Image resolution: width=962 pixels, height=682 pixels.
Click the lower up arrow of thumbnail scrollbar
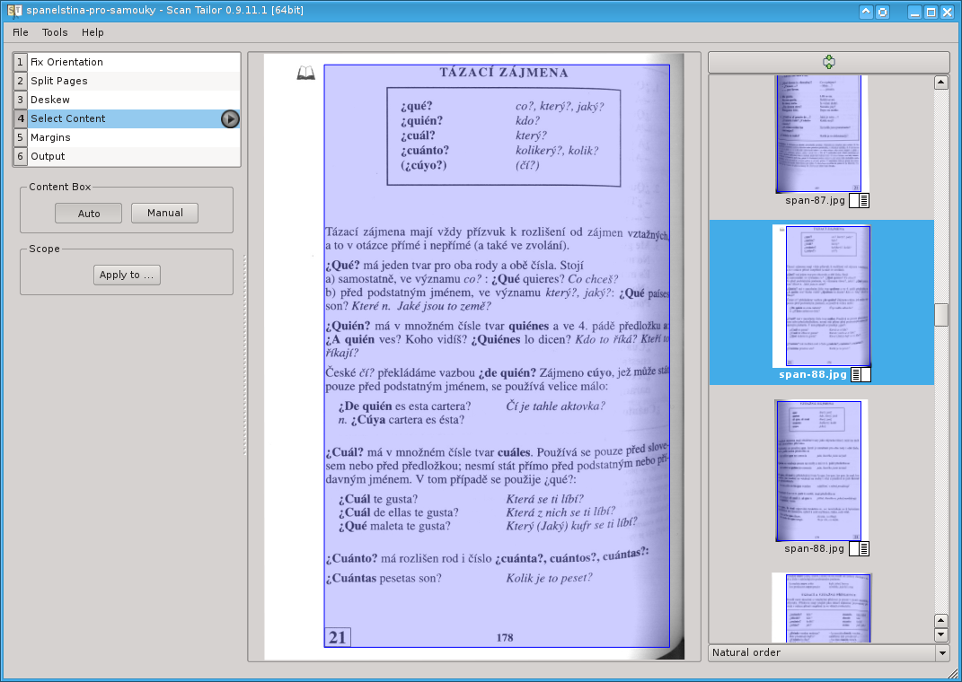point(940,621)
